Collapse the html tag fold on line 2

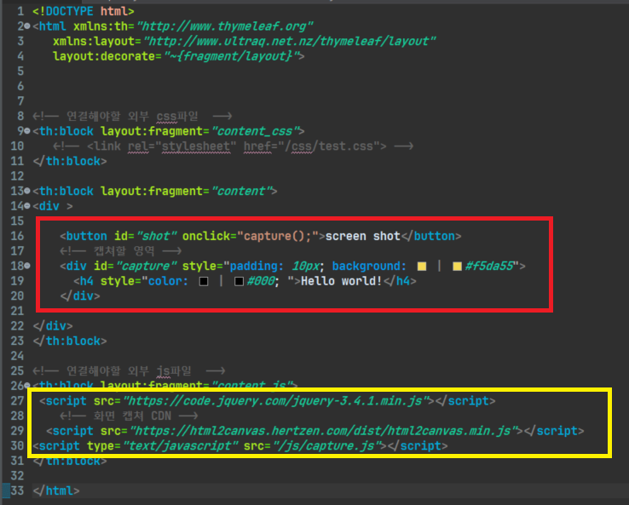point(27,26)
